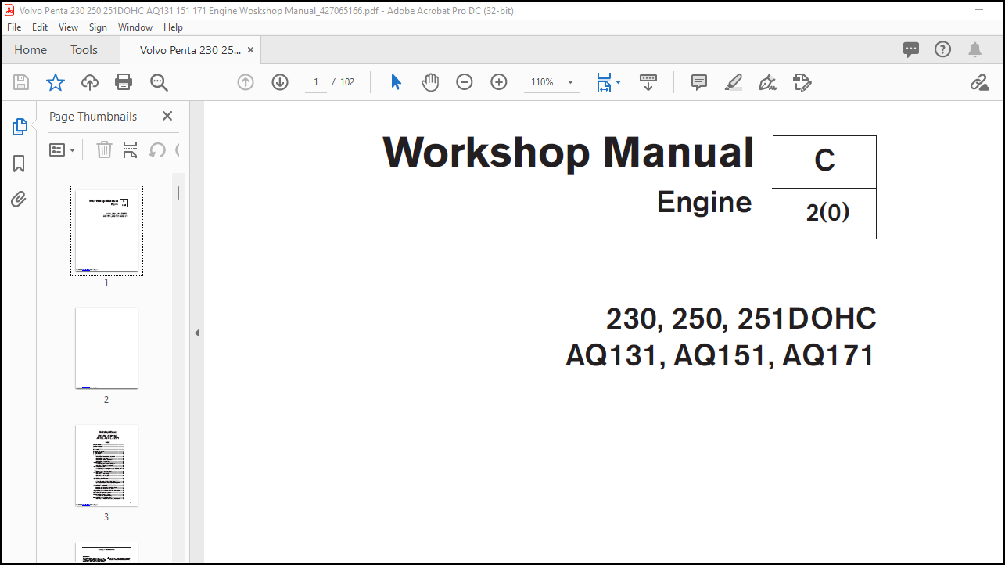Open the Help question mark icon
The height and width of the screenshot is (565, 1005).
point(943,49)
